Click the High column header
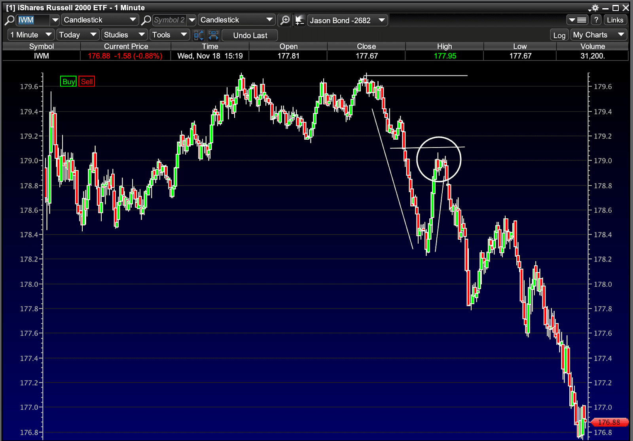Image resolution: width=633 pixels, height=441 pixels. pyautogui.click(x=445, y=46)
